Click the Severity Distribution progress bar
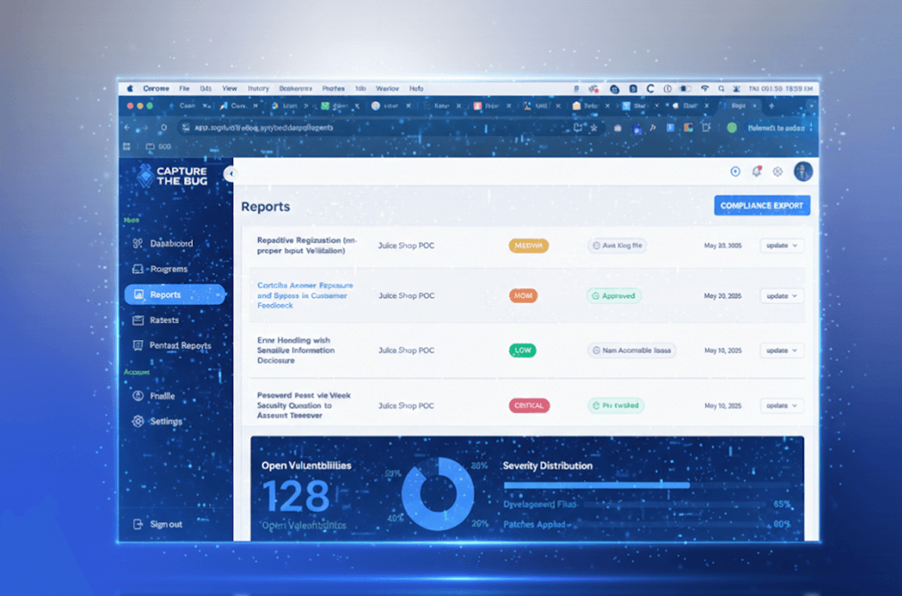Image resolution: width=902 pixels, height=596 pixels. tap(596, 485)
